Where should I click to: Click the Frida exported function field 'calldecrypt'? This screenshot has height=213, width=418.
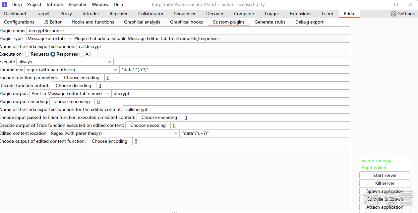213,46
